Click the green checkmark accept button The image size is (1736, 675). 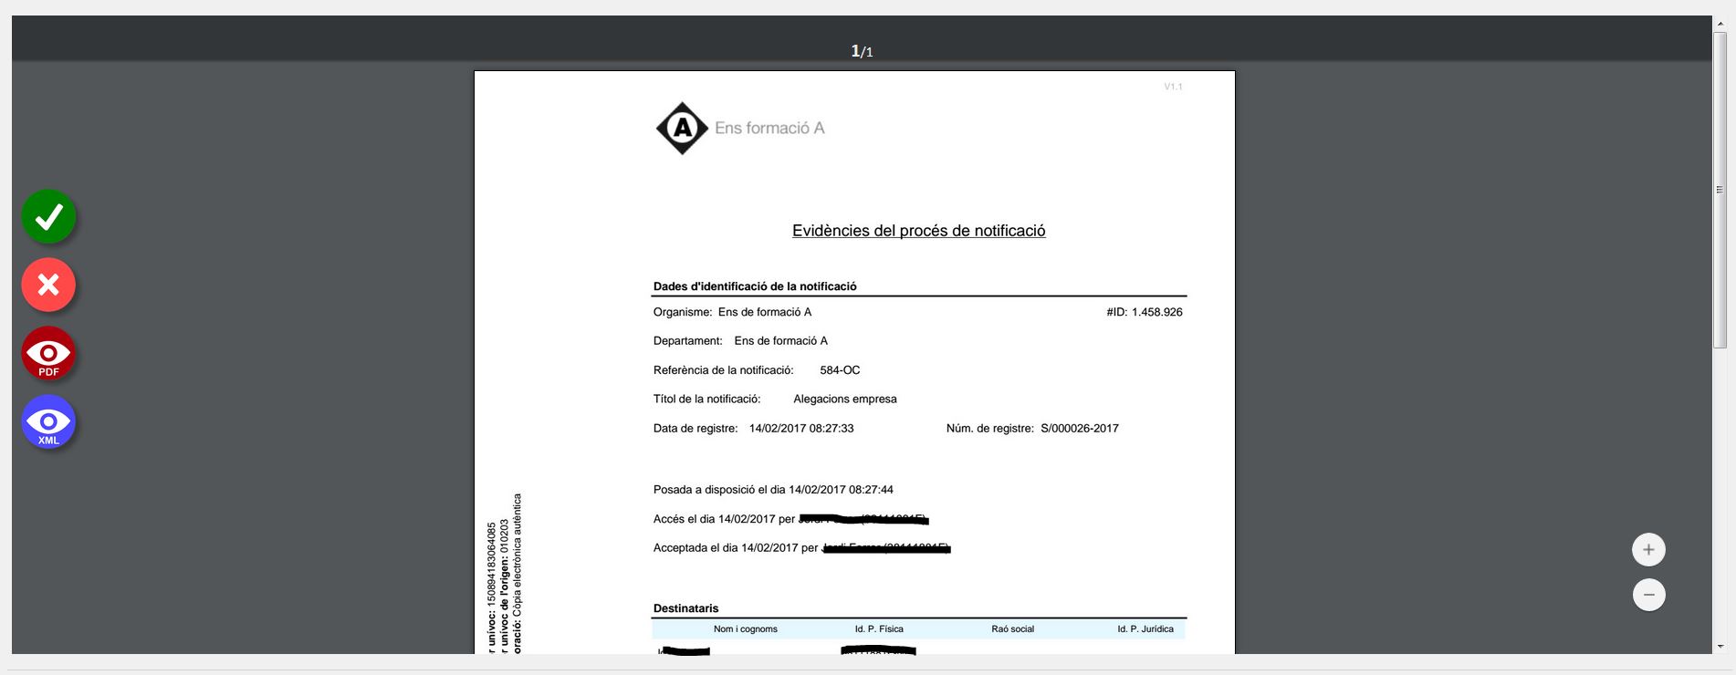tap(48, 217)
